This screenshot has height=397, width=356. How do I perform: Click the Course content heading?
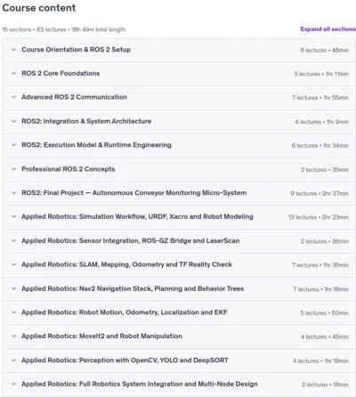(x=39, y=8)
